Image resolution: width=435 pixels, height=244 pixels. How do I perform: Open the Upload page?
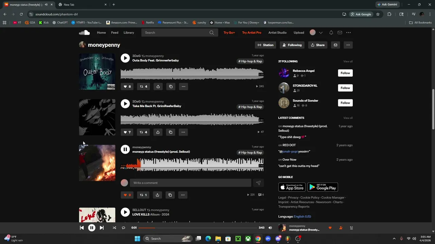click(x=299, y=33)
